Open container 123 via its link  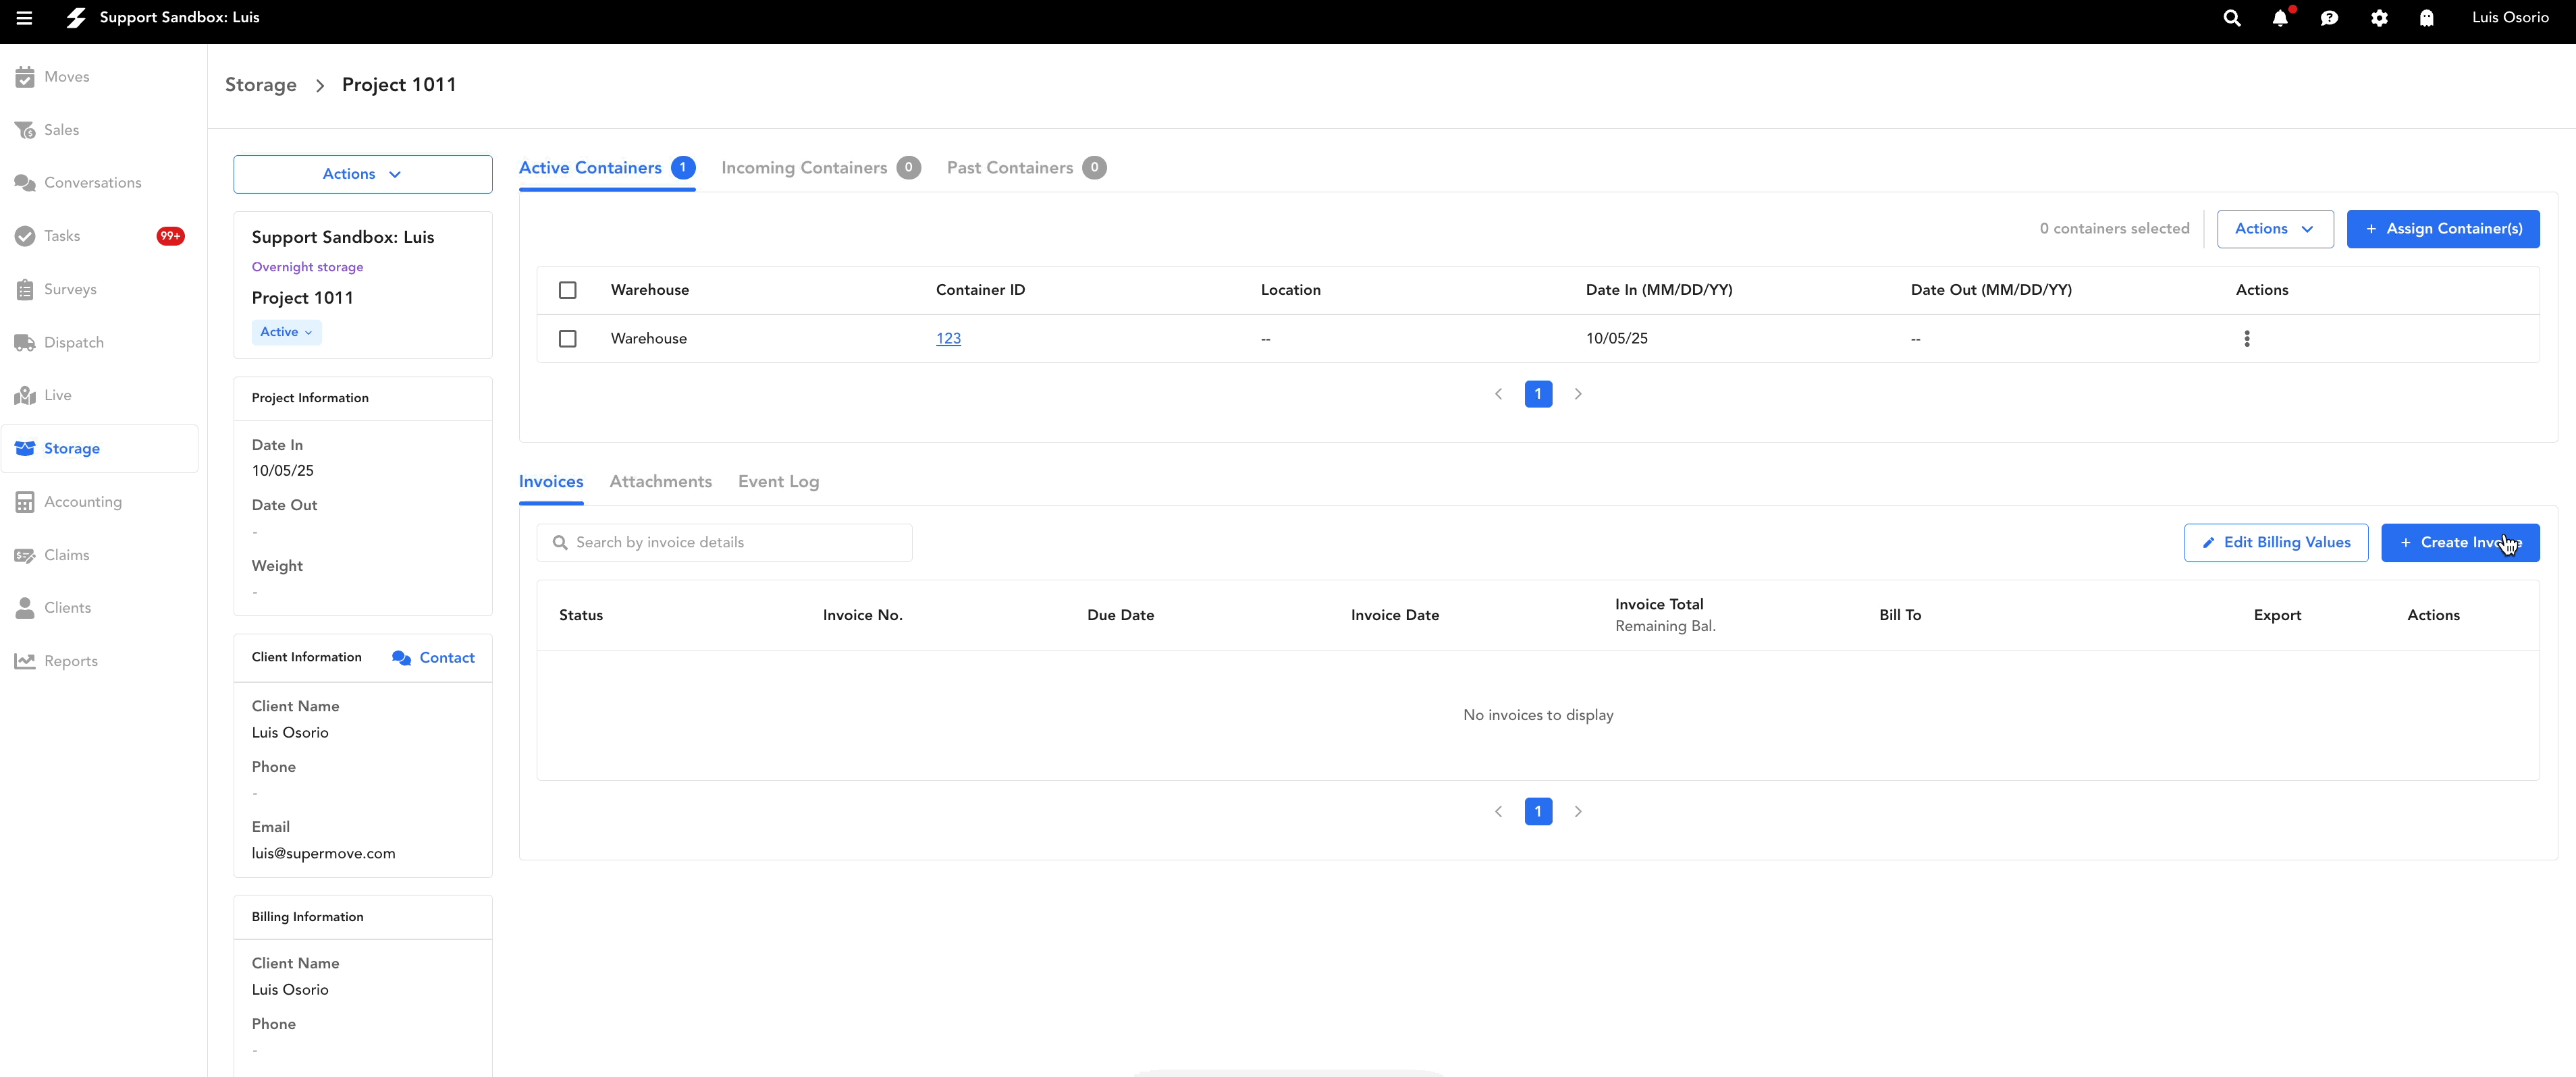click(948, 338)
